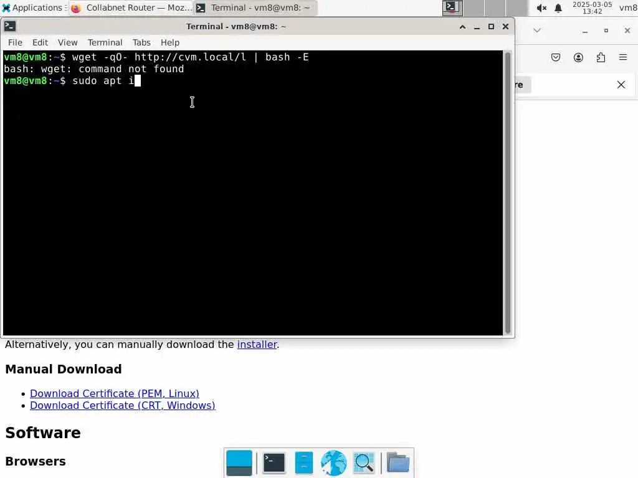Roll up terminal window with arrow button
Viewport: 638px width, 478px height.
pyautogui.click(x=463, y=27)
